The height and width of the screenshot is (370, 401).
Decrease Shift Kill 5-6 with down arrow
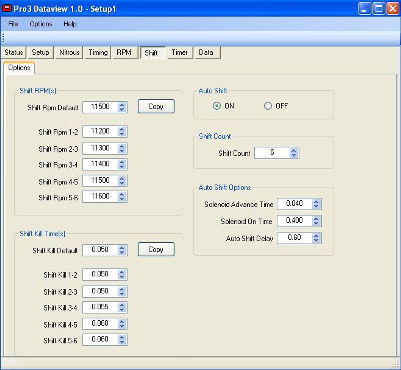122,342
